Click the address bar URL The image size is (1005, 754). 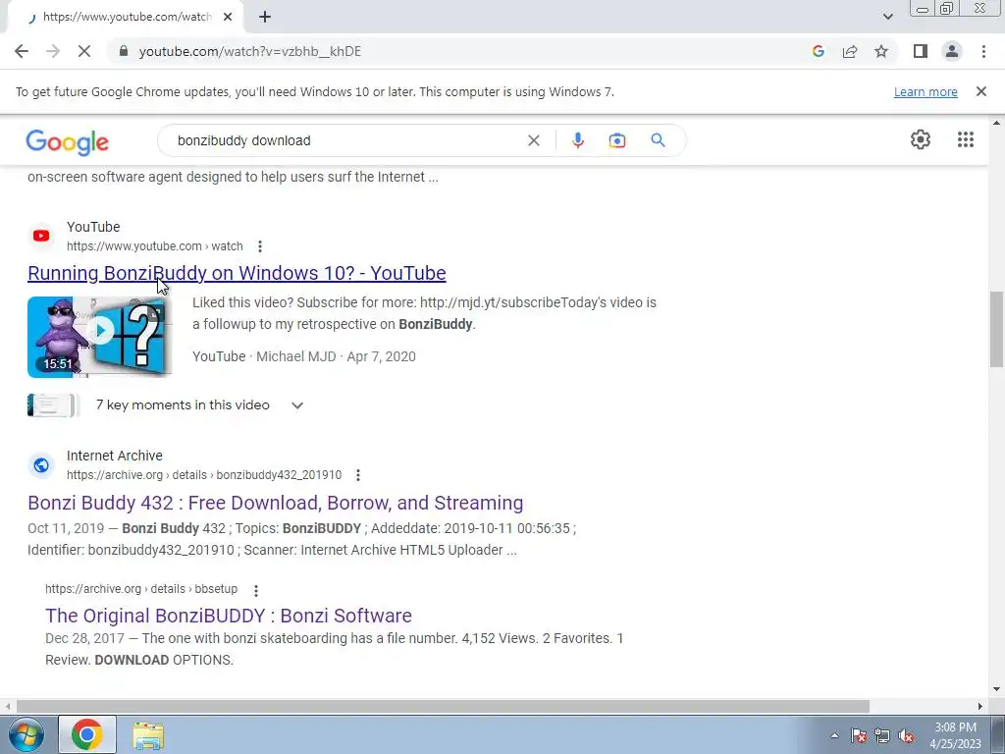click(x=250, y=51)
